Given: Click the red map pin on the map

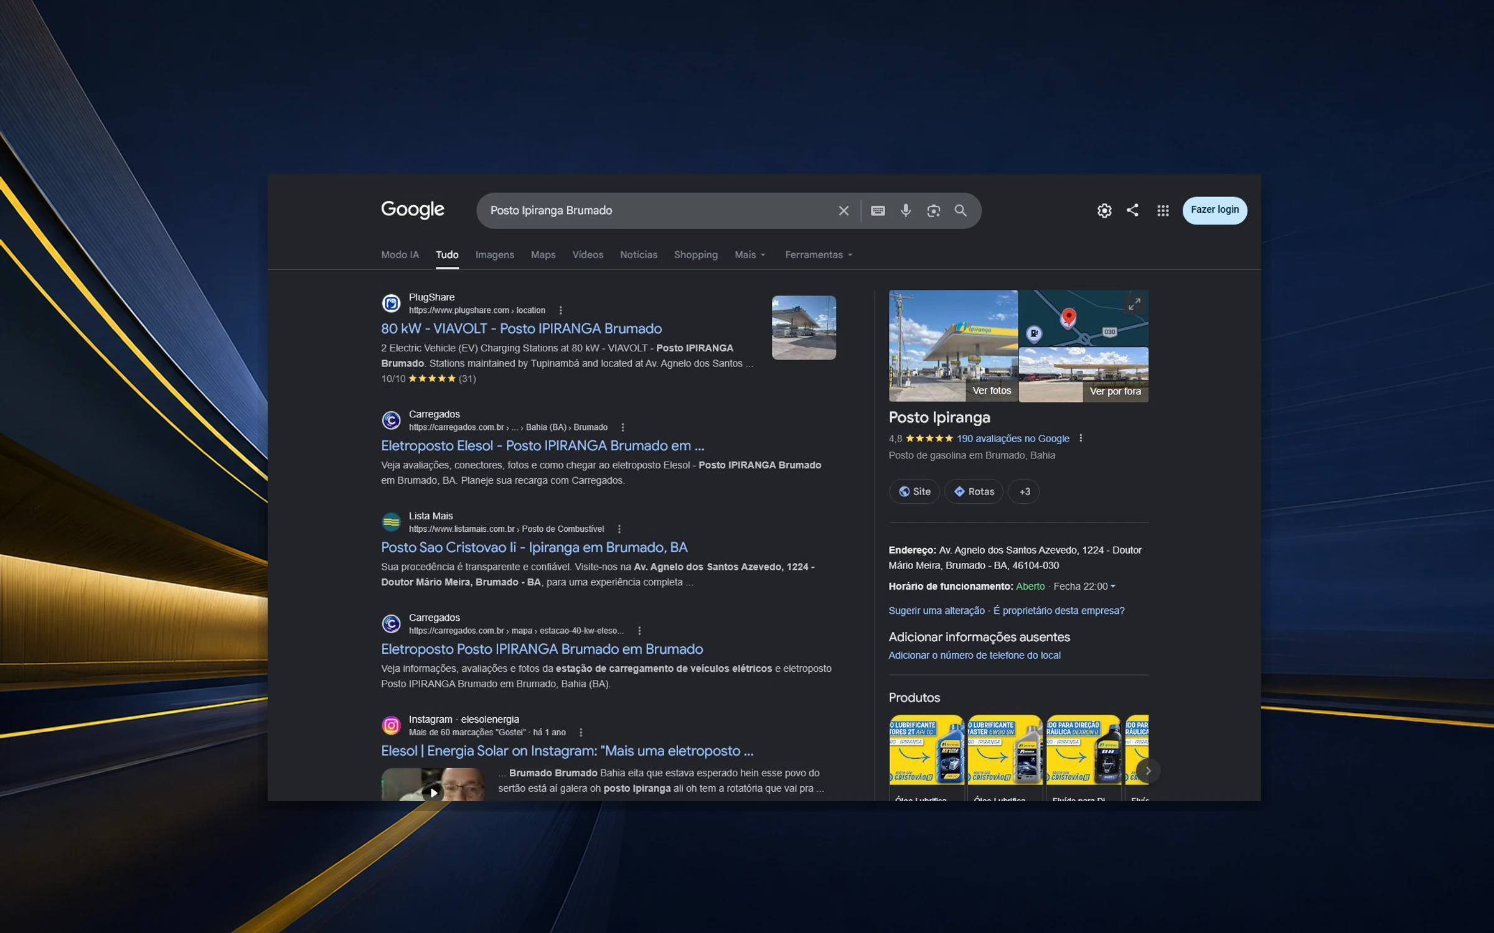Looking at the screenshot, I should point(1068,318).
